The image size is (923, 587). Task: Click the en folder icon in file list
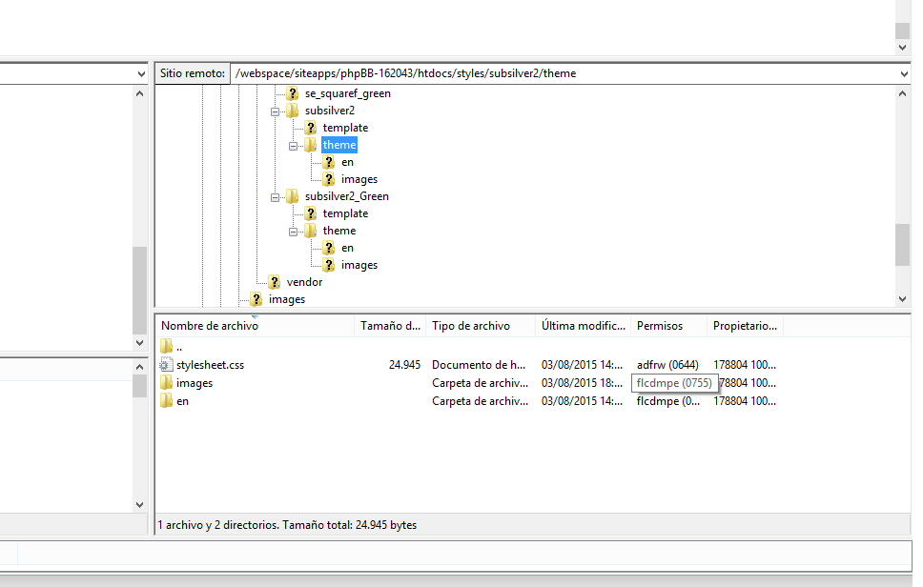166,401
